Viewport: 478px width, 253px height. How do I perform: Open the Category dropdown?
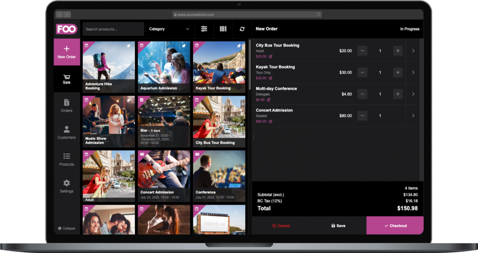point(169,29)
